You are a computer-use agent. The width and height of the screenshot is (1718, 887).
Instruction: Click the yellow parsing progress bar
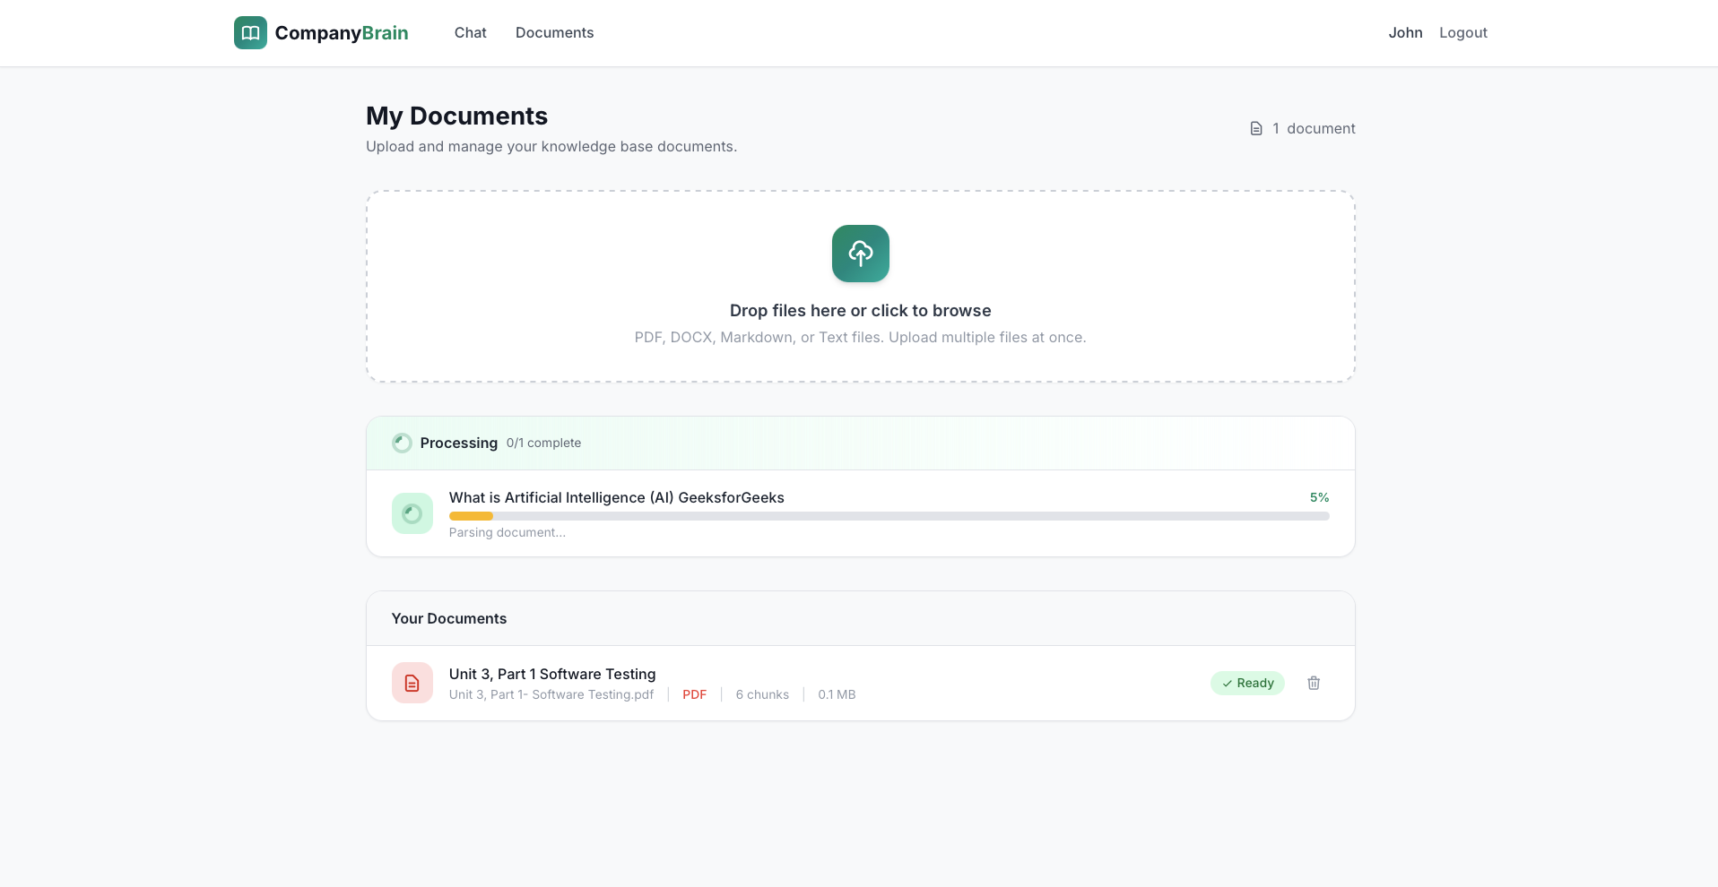coord(471,516)
